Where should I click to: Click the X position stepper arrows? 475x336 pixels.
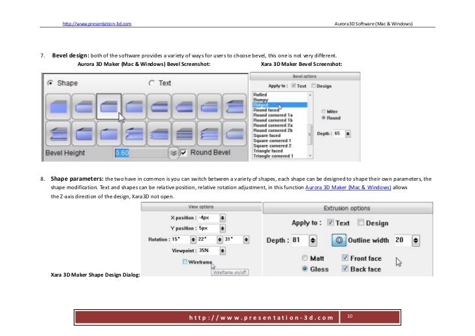coord(222,218)
